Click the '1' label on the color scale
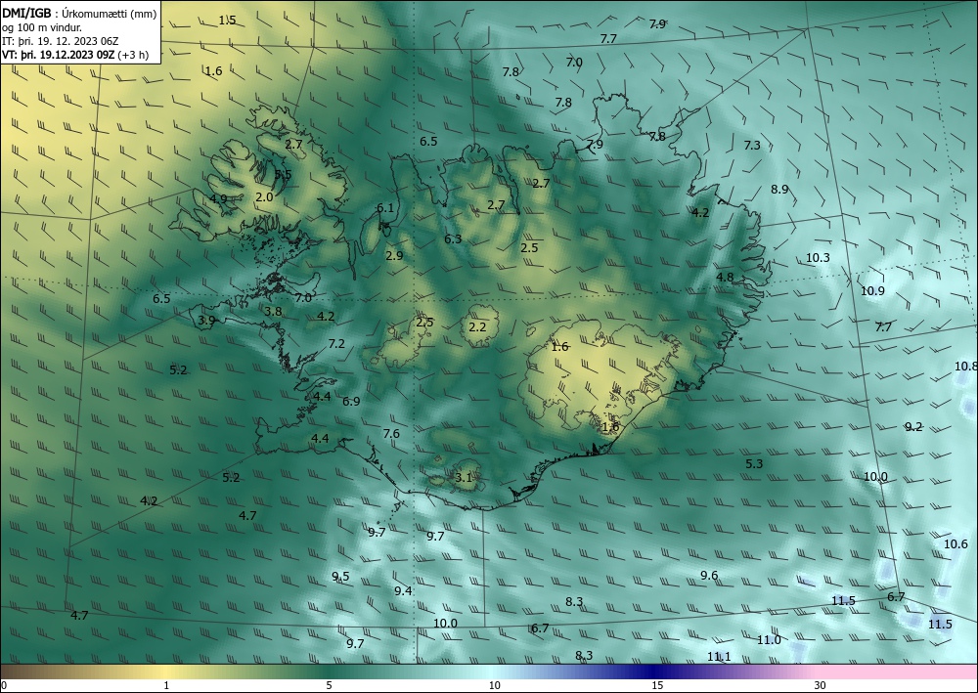Screen dimensions: 978x693 point(166,685)
